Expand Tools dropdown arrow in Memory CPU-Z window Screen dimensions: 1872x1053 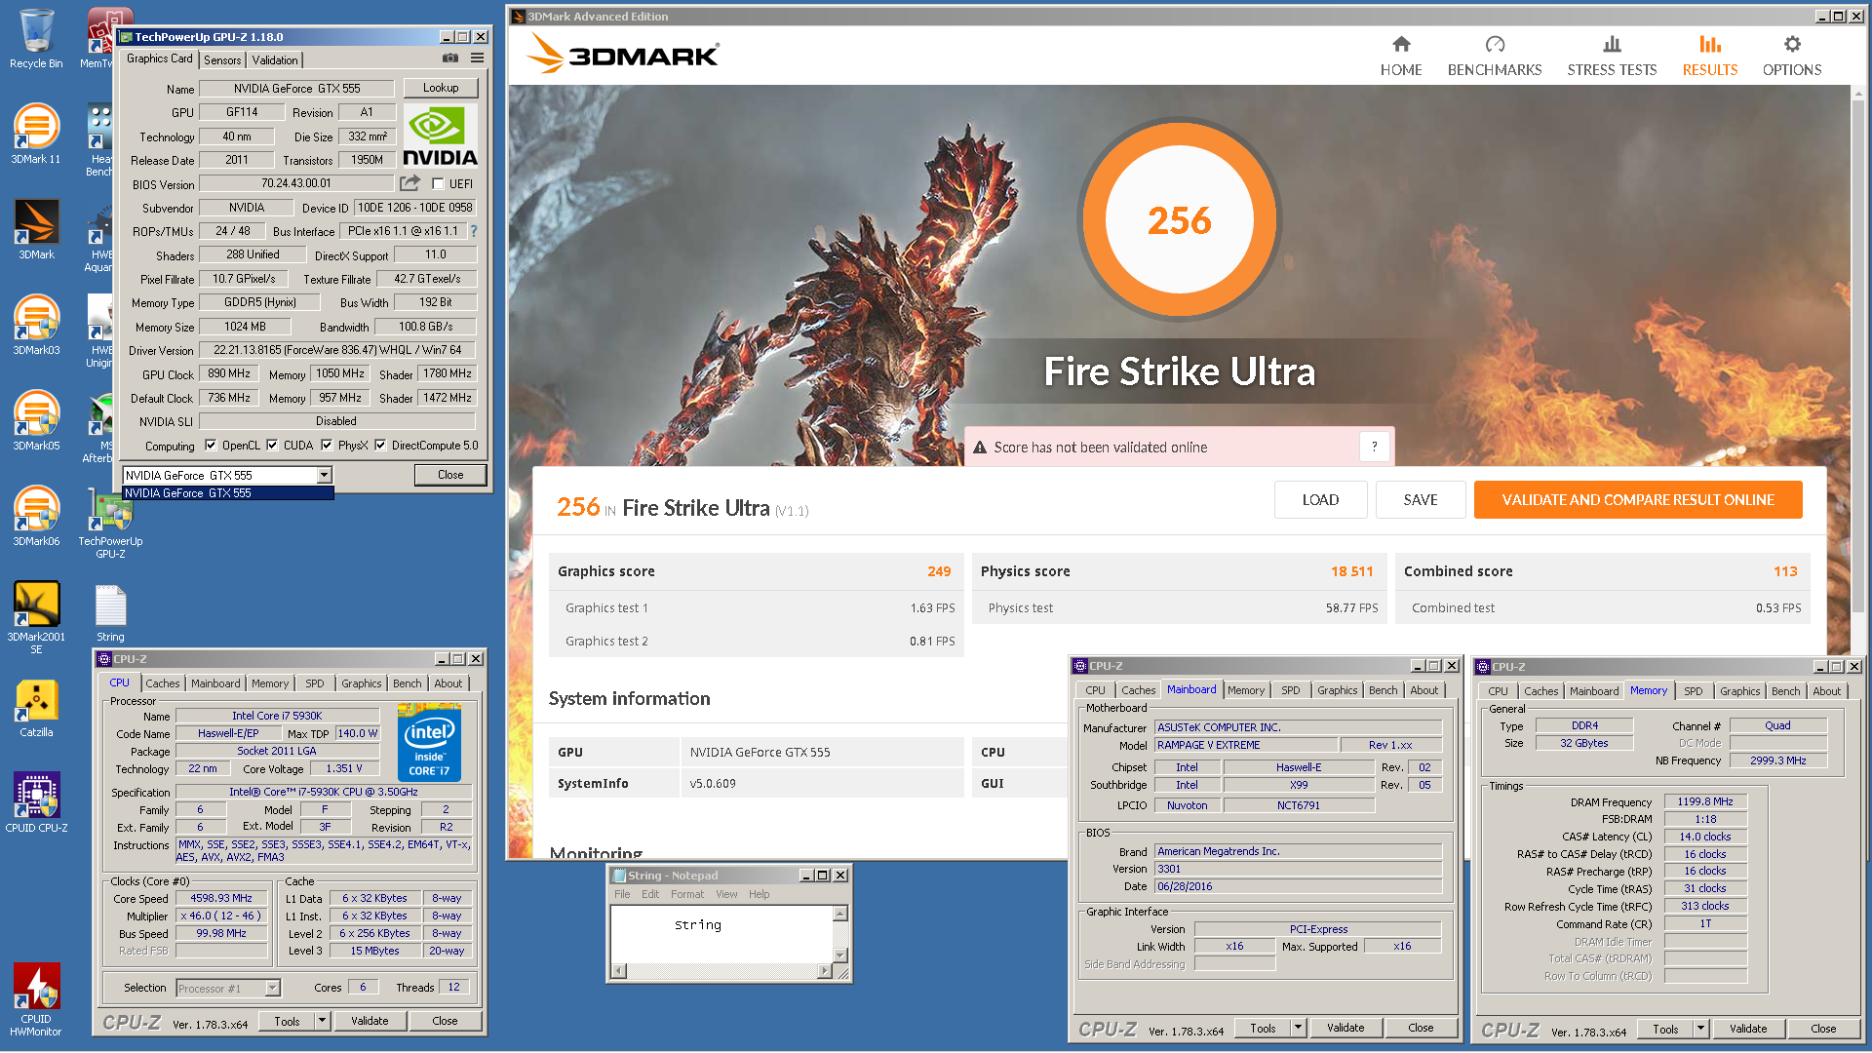point(1700,1029)
